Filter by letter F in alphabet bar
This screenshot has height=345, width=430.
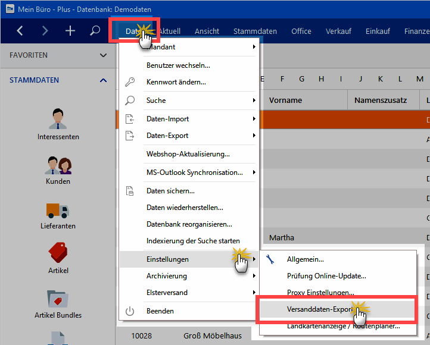click(282, 79)
